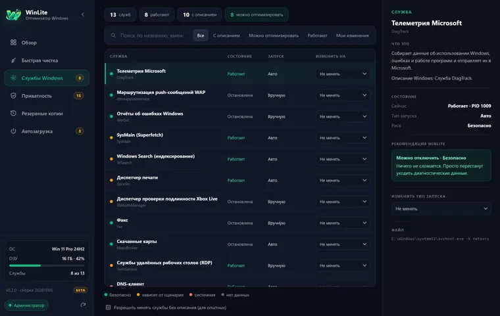Click the WinLite logo icon
This screenshot has height=316, width=500.
13,14
